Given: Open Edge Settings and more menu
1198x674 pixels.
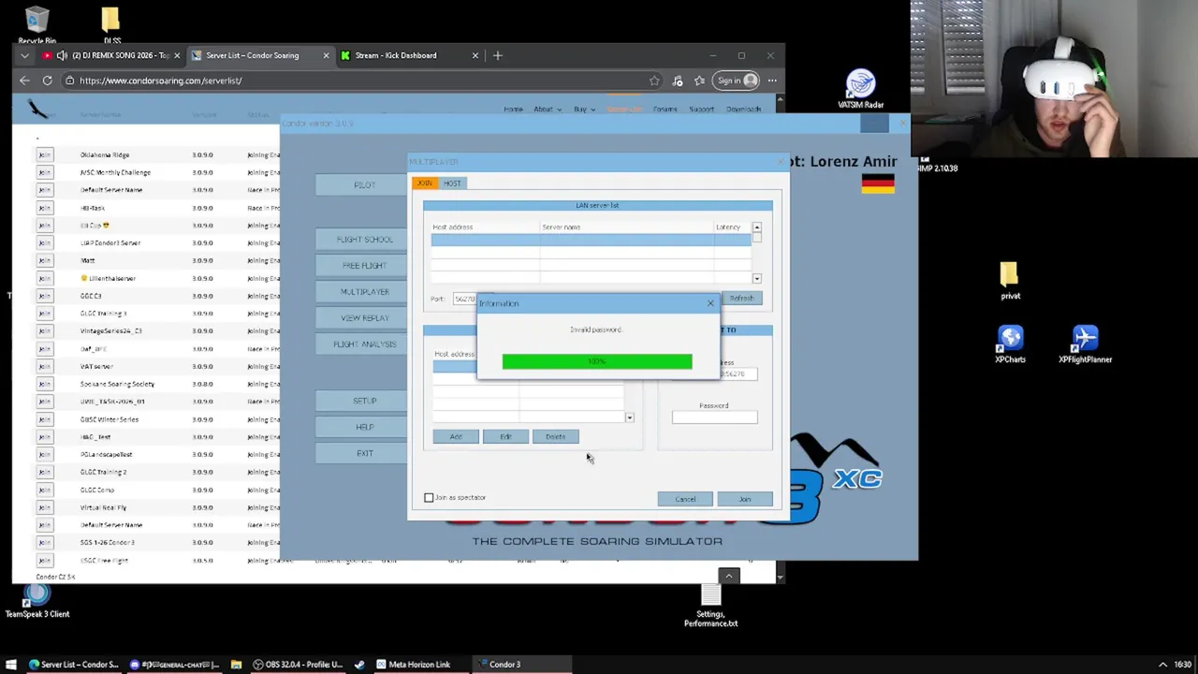Looking at the screenshot, I should [x=772, y=81].
